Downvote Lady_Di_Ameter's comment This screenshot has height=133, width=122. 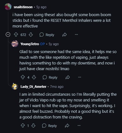(33, 126)
